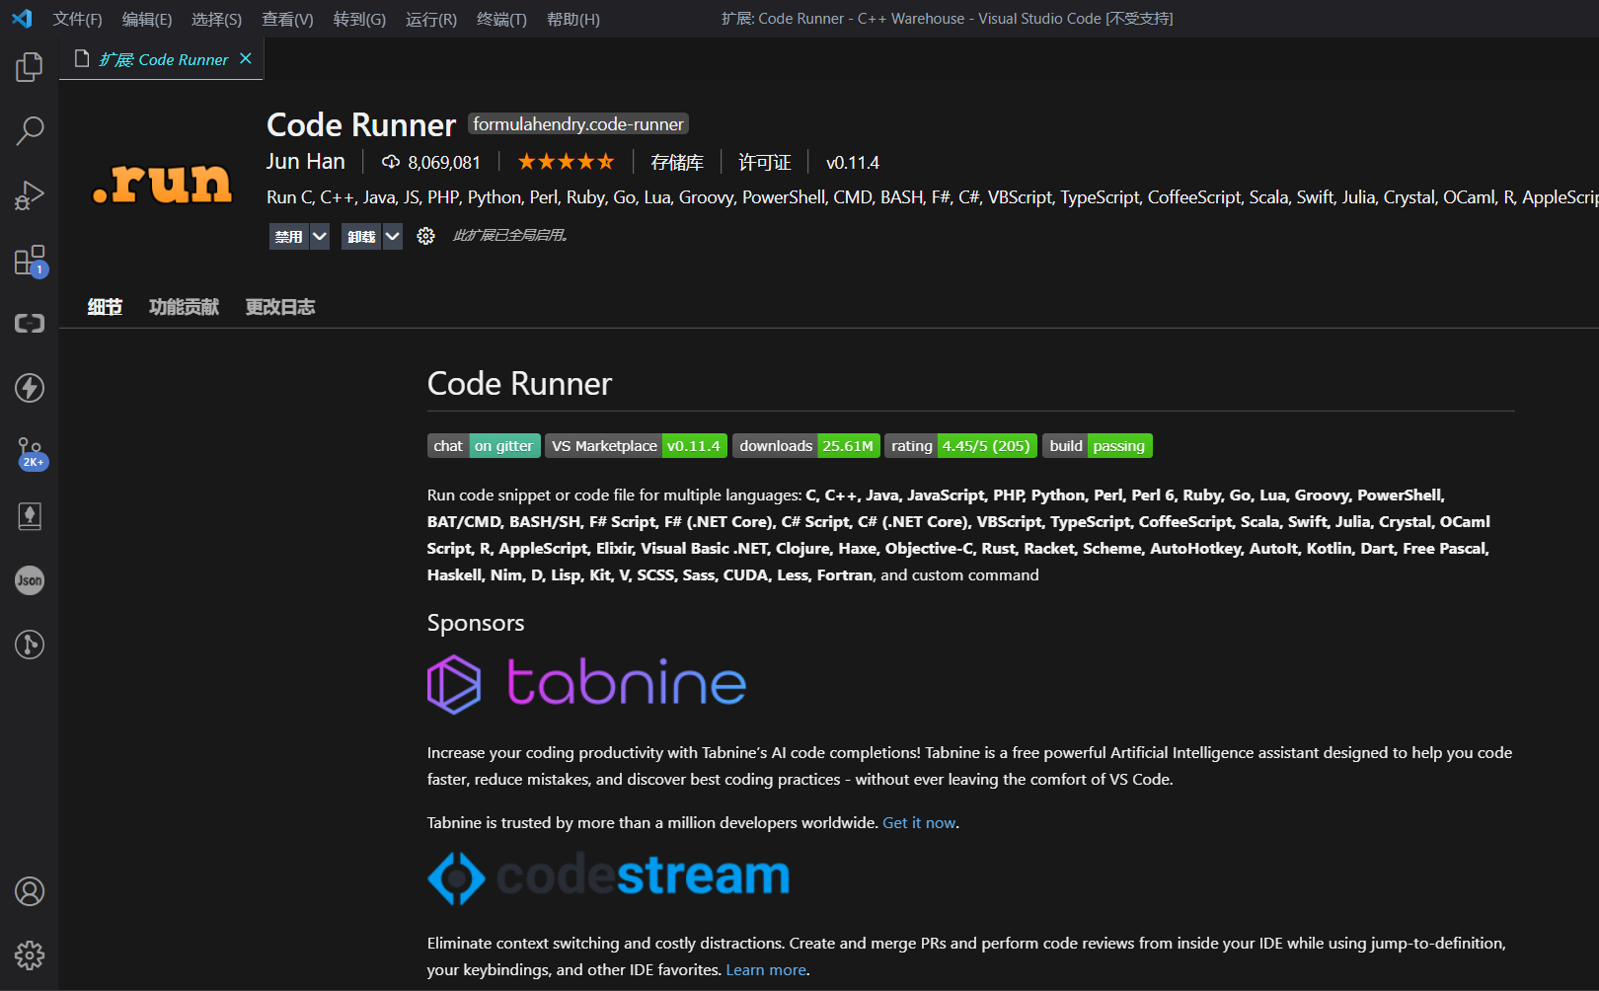This screenshot has height=991, width=1599.
Task: Open the Remote Explorer bracket icon
Action: tap(30, 324)
